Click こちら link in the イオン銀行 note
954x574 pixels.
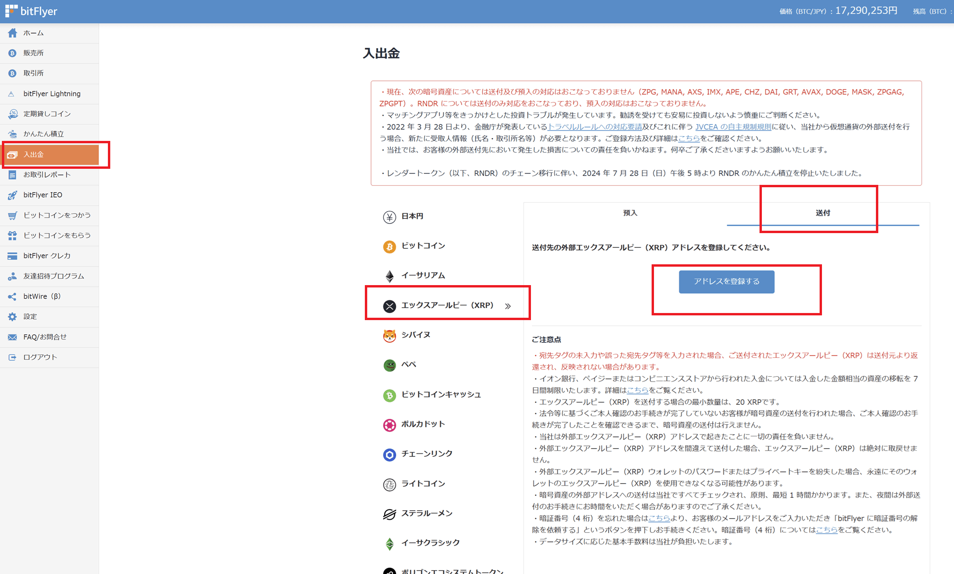pyautogui.click(x=637, y=390)
